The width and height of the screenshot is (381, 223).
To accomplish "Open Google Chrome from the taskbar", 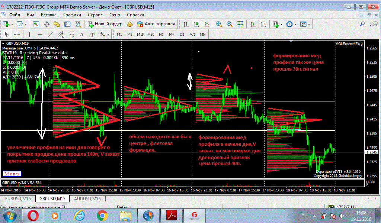I will 102,215.
